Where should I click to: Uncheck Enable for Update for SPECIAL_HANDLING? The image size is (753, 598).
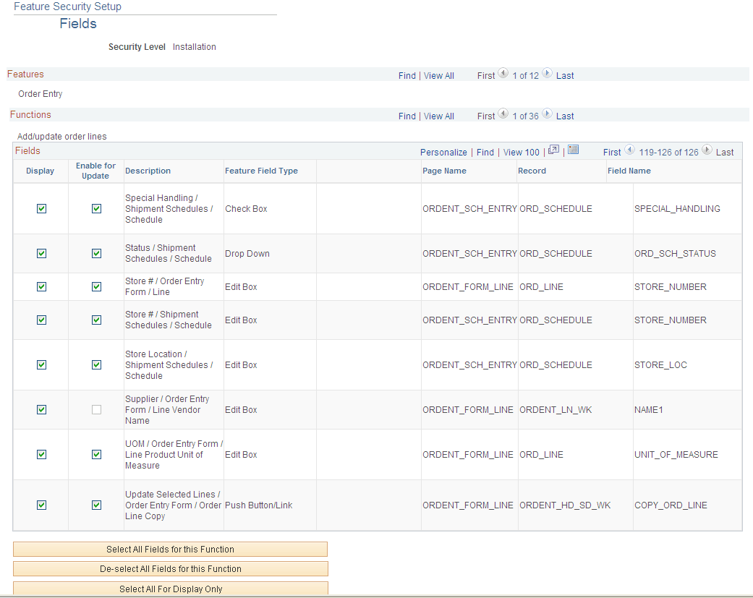pos(96,208)
